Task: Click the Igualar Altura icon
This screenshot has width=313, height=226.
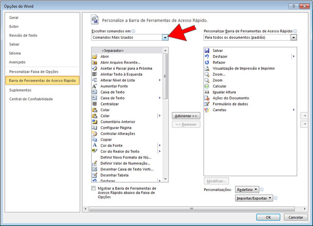Action: [x=207, y=92]
